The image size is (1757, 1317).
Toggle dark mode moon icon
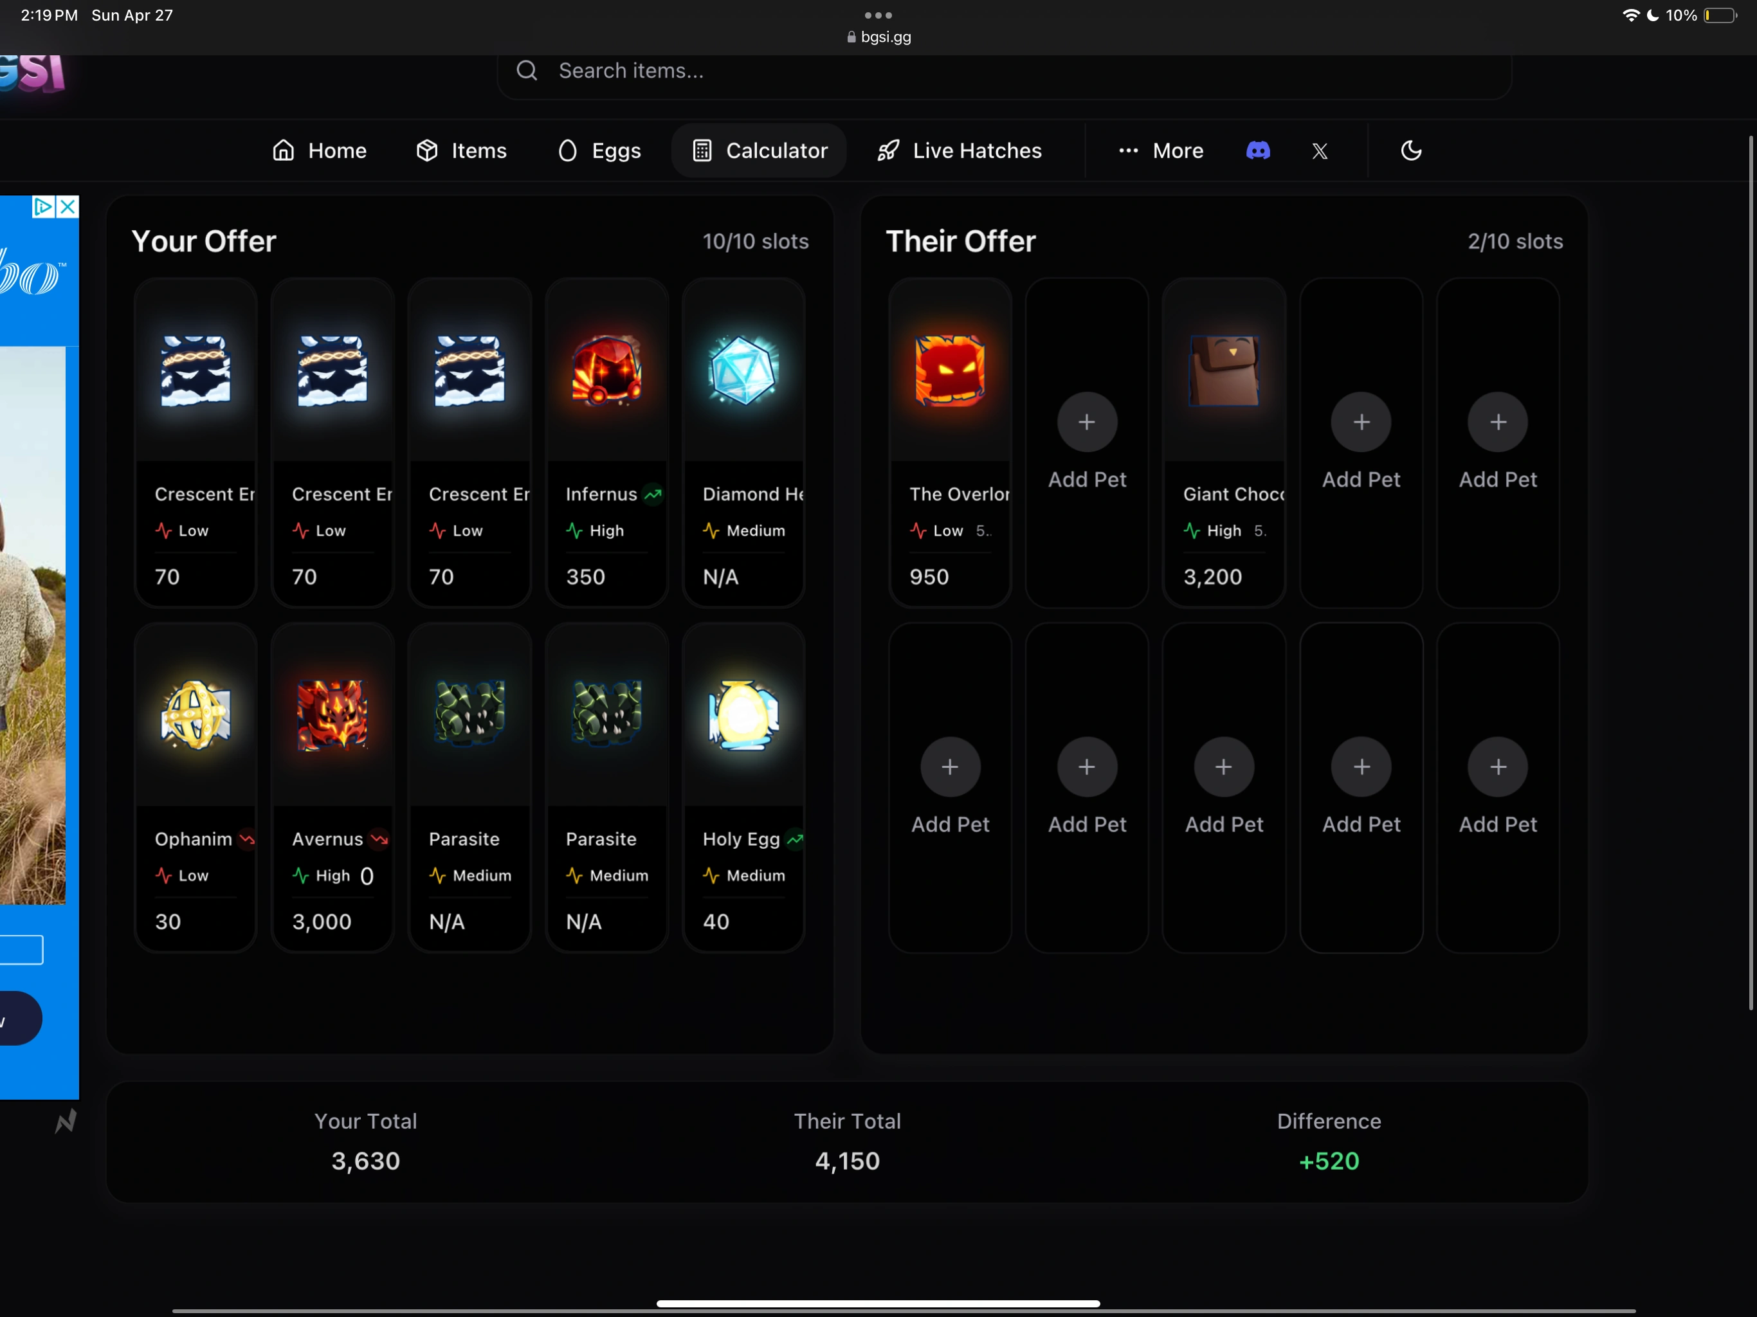click(x=1411, y=151)
